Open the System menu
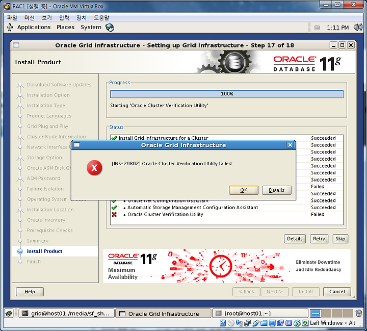This screenshot has width=367, height=331. (91, 27)
